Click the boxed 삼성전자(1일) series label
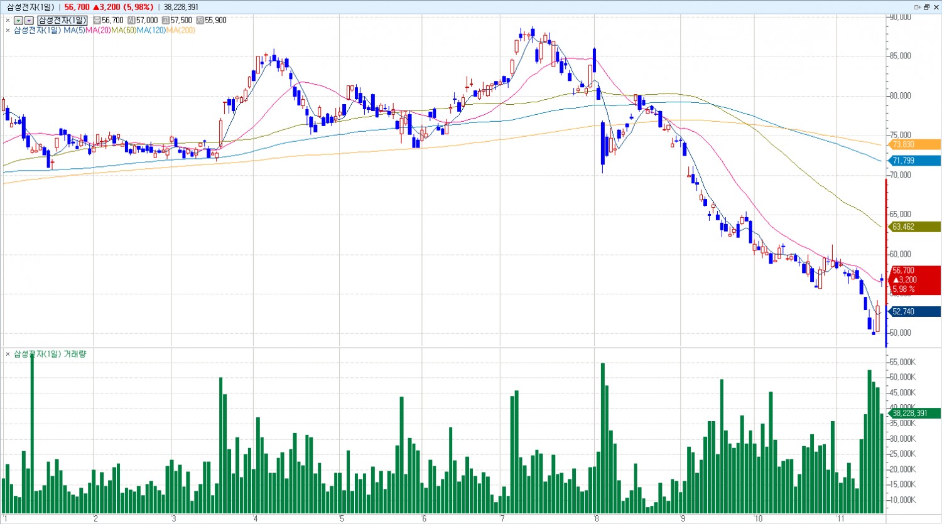 point(62,21)
